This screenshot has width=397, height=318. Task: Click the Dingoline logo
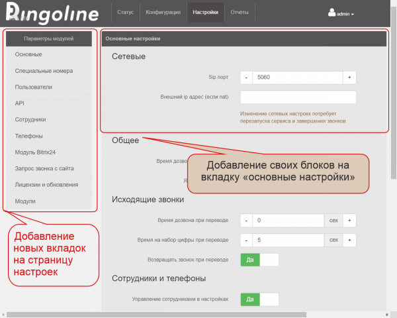(52, 13)
